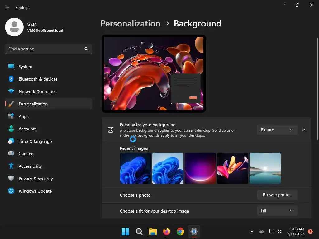Open Privacy & security page
The image size is (319, 239).
click(49, 179)
